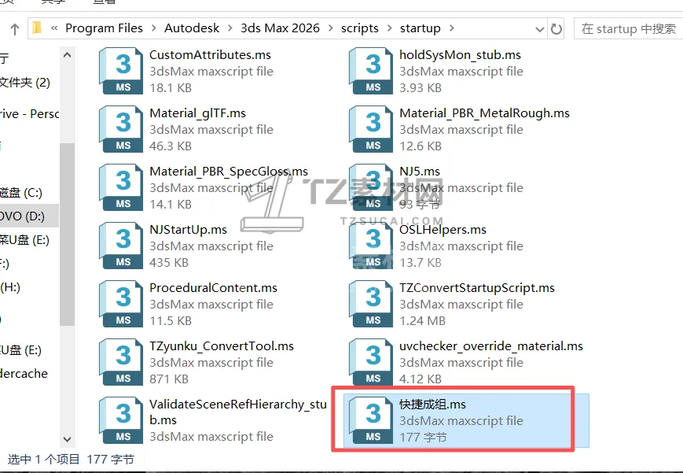Select TZyunku_ConvertTool.ms file icon
The image size is (683, 473).
(x=122, y=362)
